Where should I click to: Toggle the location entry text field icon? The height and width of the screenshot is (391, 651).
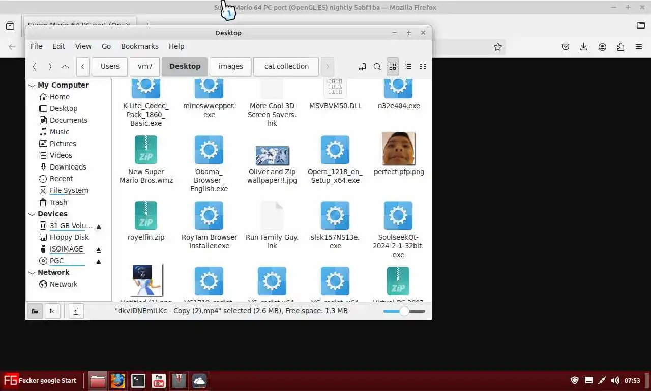coord(362,67)
